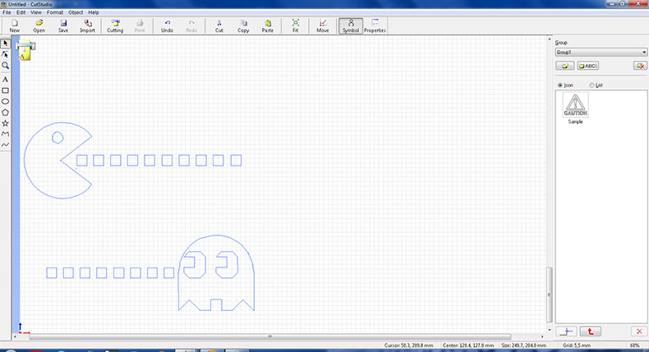
Task: Click the Grid 5,5 mm status text
Action: pos(577,345)
